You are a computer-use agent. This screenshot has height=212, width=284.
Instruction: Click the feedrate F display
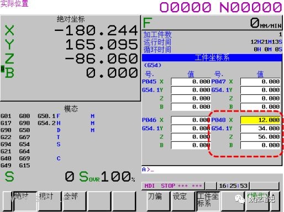tap(212, 23)
